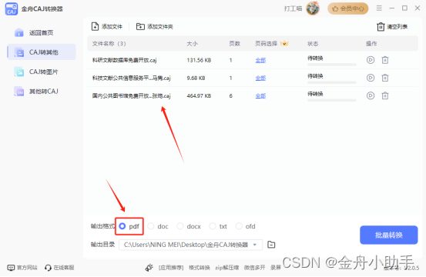Viewport: 426px width, 277px height.
Task: Click the 添加文件夹 button label
Action: (160, 27)
